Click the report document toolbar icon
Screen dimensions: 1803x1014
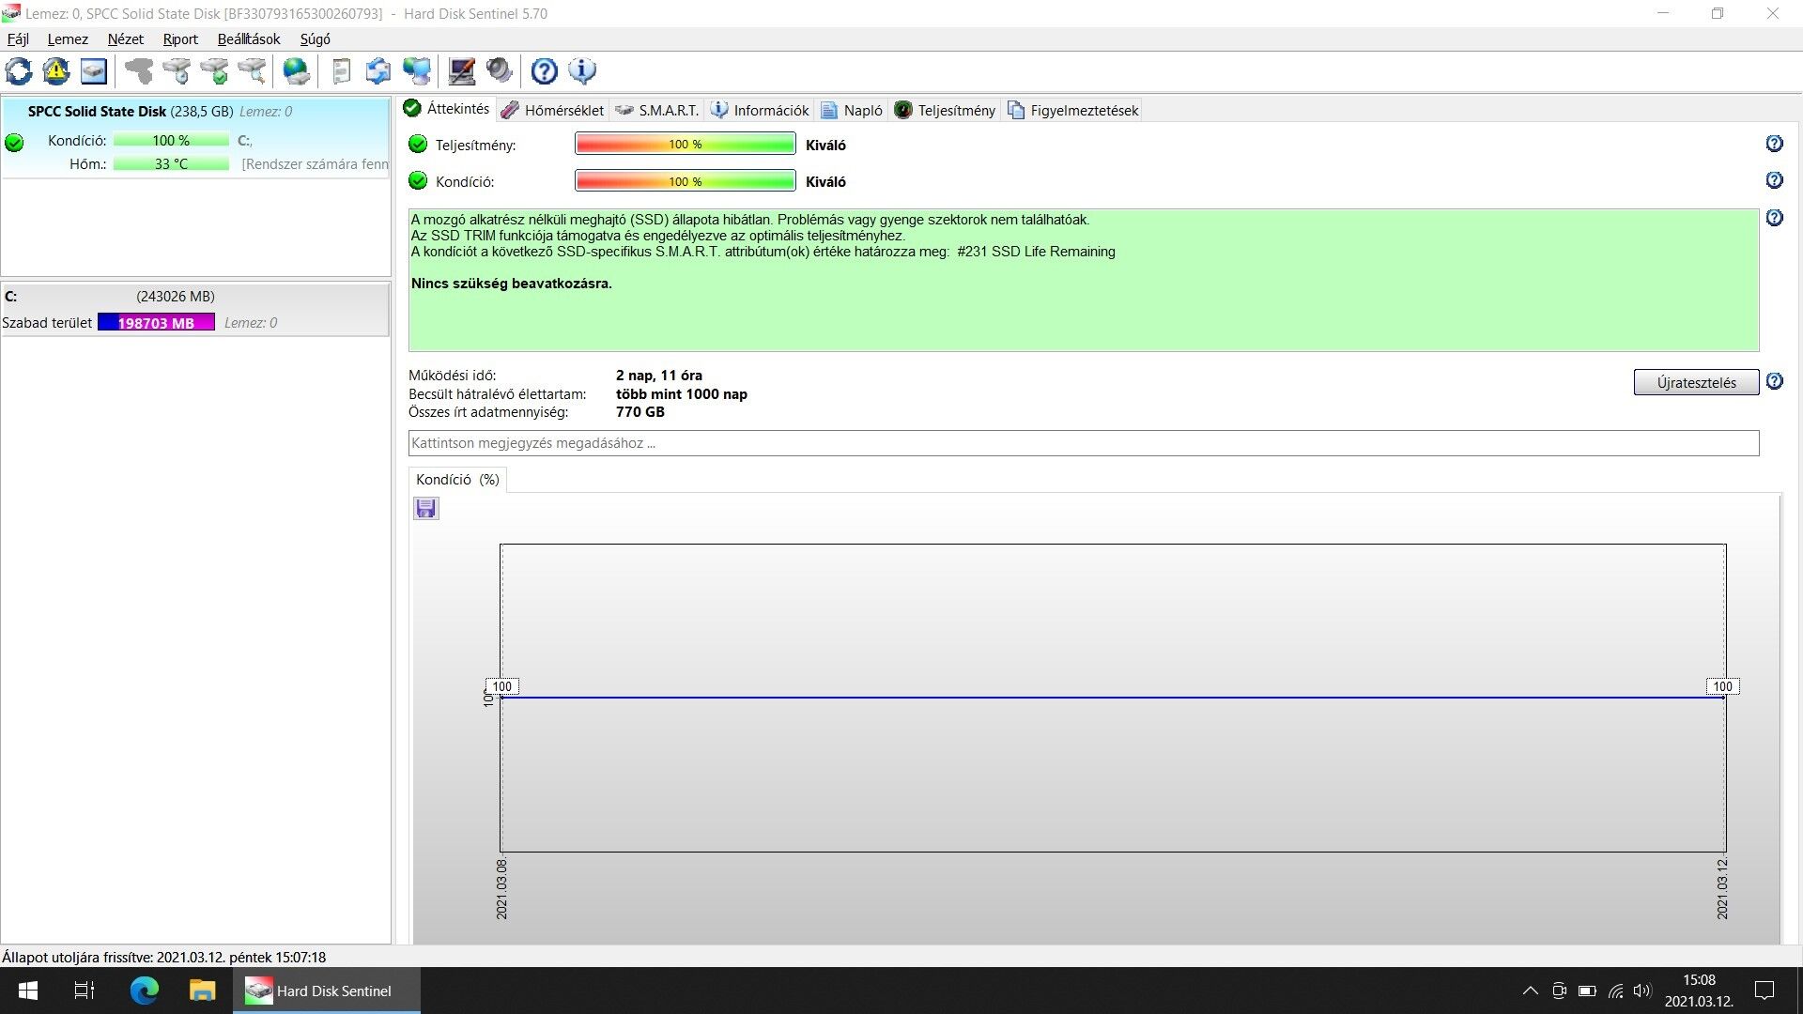pyautogui.click(x=342, y=71)
